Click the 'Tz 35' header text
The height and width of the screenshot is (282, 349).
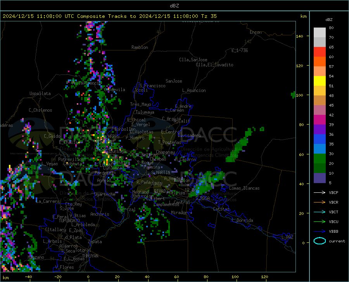point(209,16)
